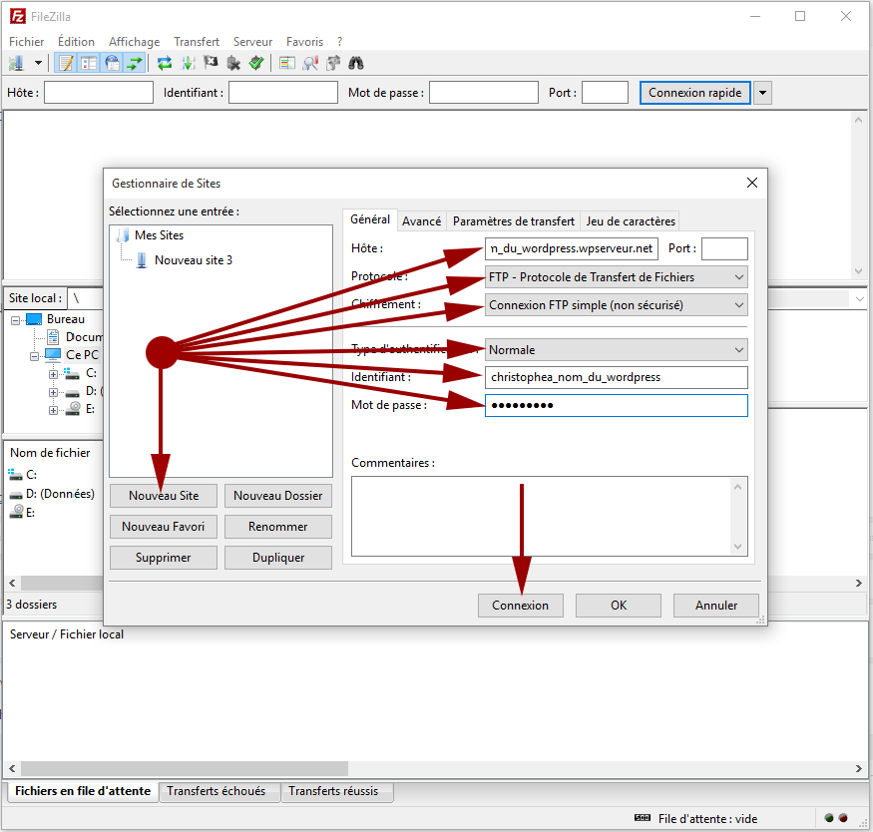
Task: Expand the C: drive node
Action: 53,374
